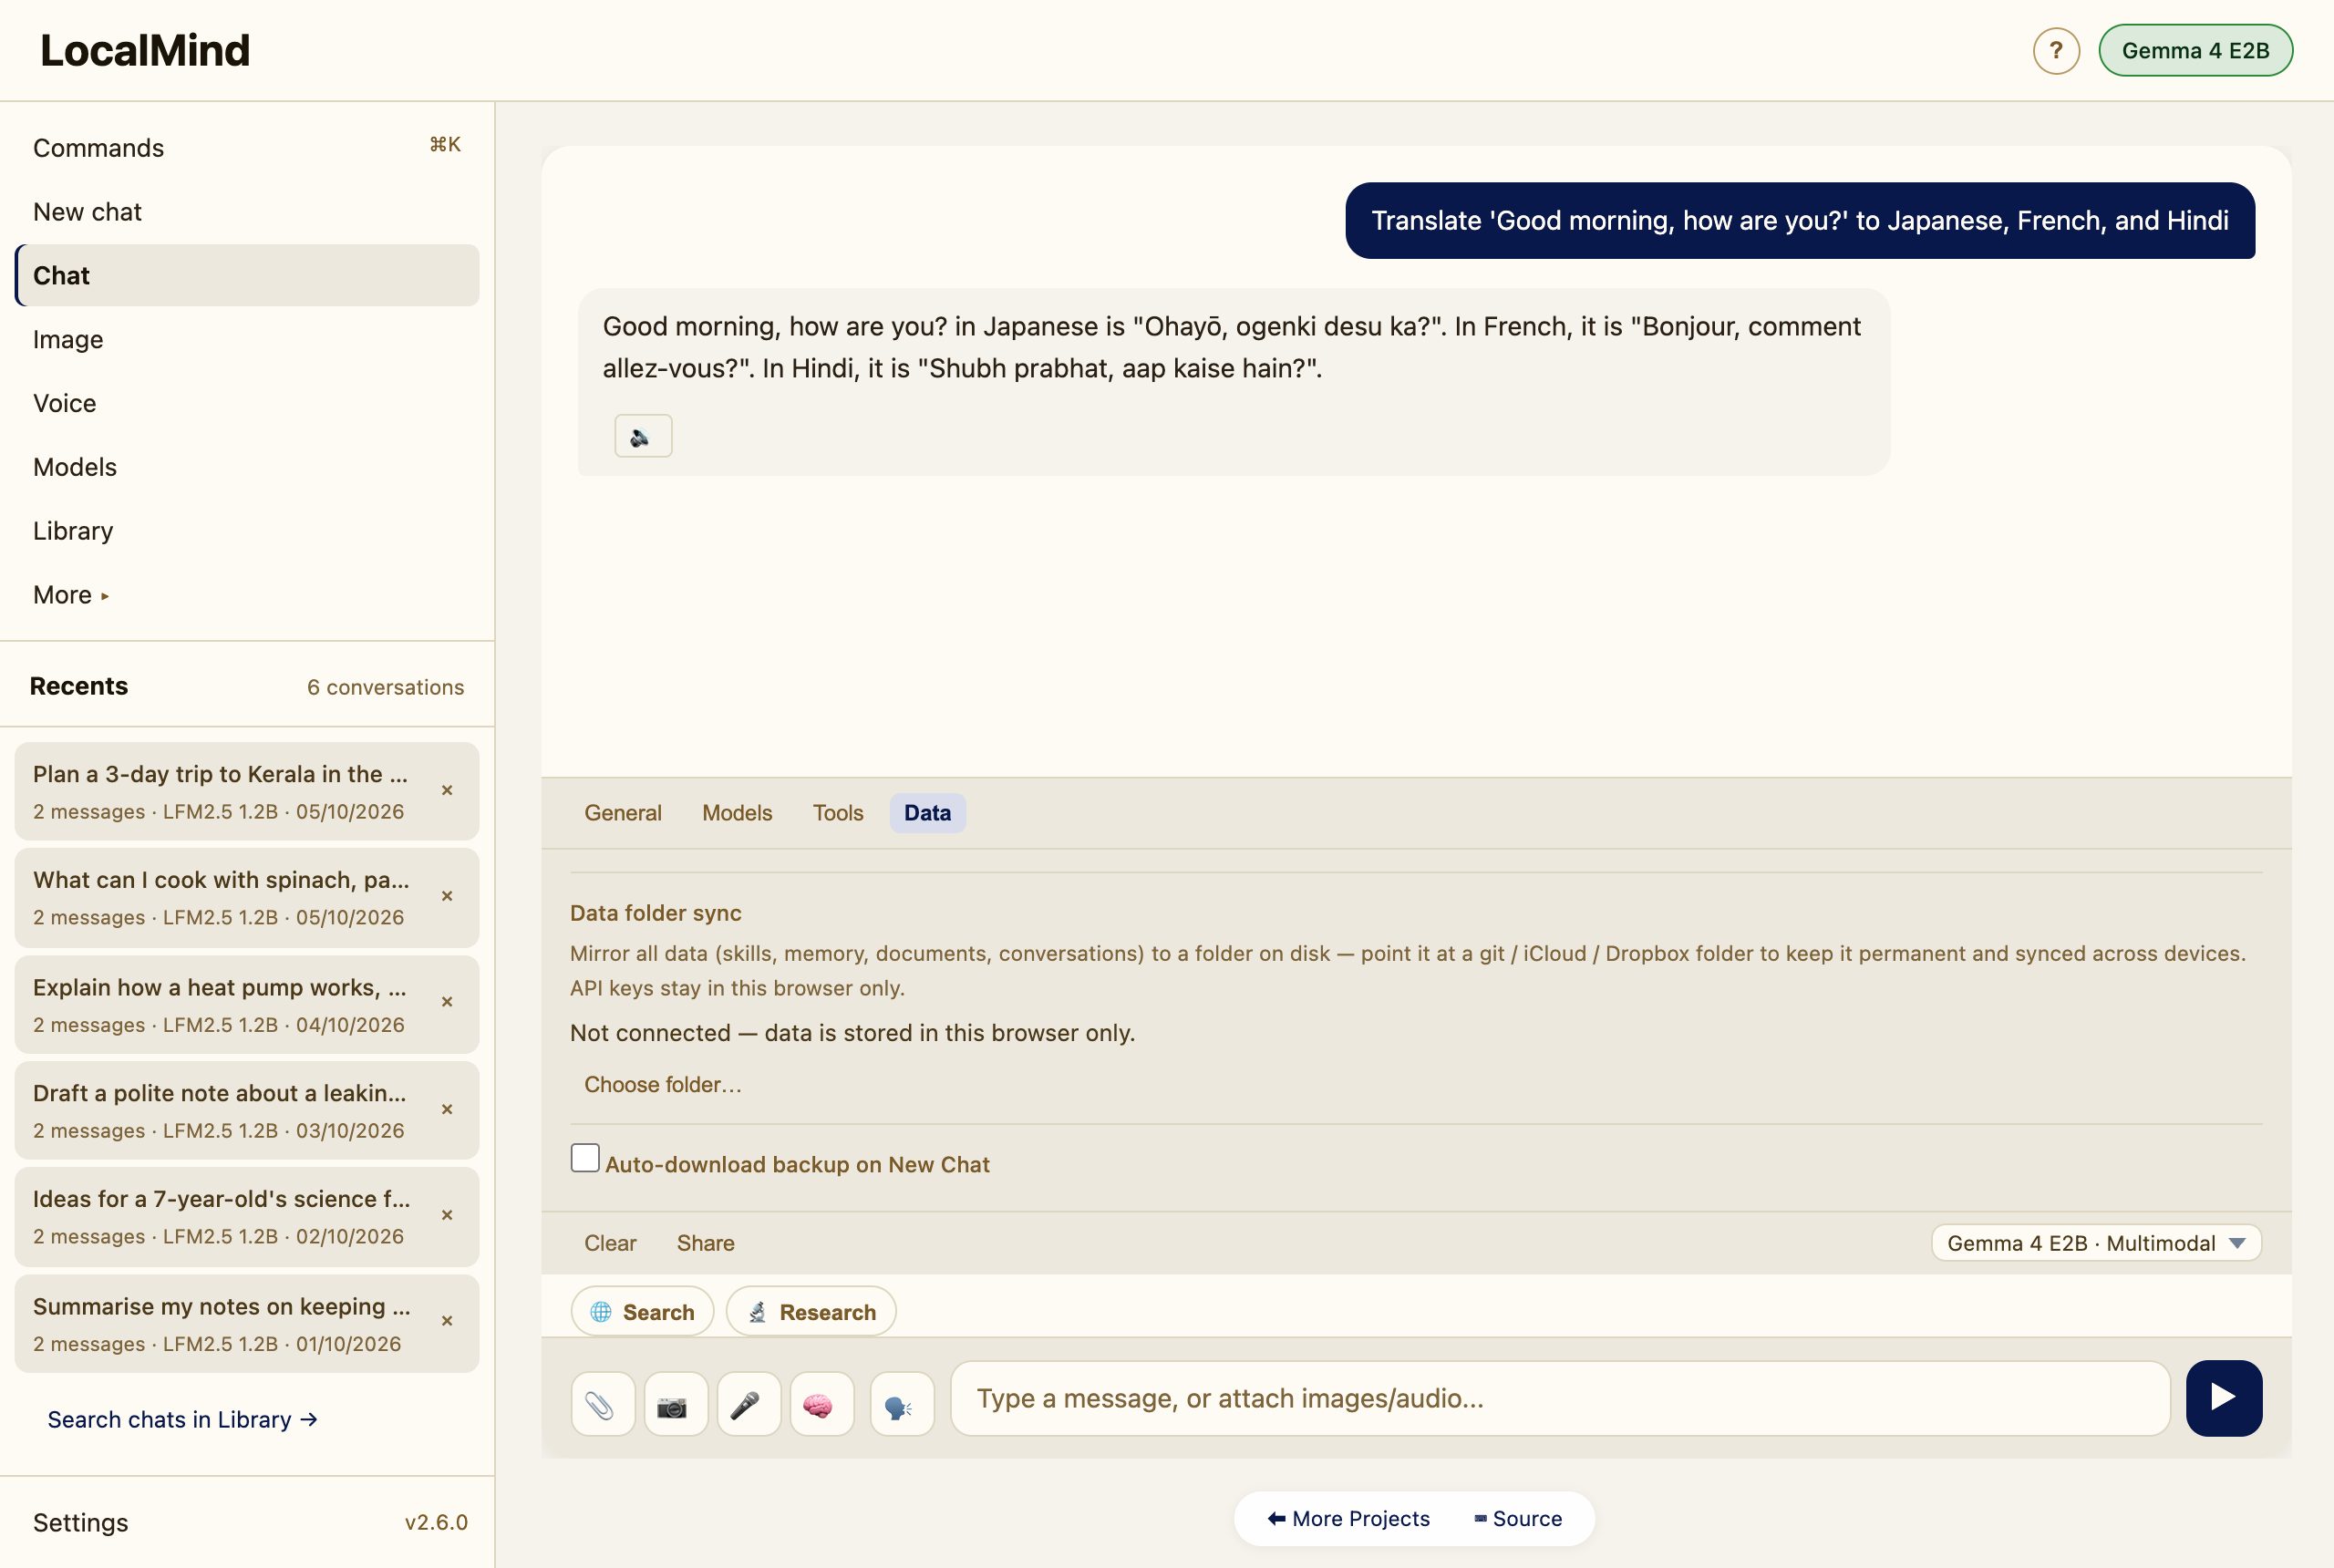
Task: Delete the spinach cooking conversation
Action: click(447, 897)
